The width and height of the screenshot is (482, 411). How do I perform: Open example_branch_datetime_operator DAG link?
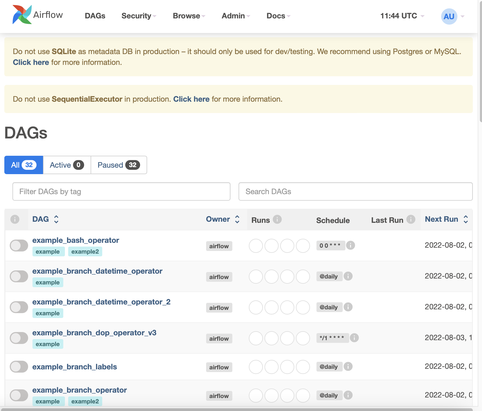[x=97, y=271]
